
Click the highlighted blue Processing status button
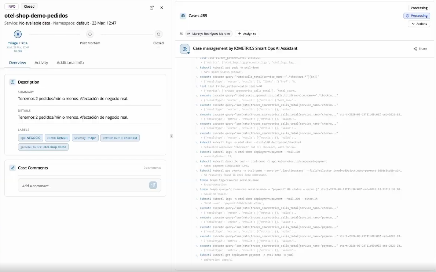coord(417,16)
